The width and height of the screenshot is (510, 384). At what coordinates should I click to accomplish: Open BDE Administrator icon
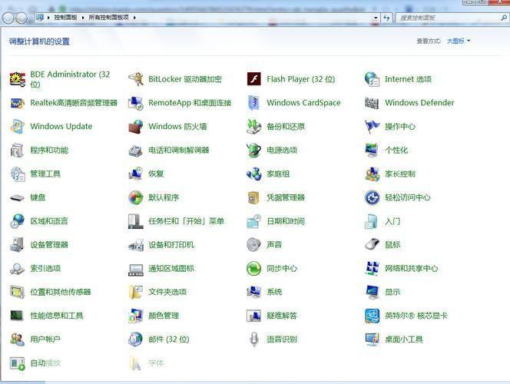click(17, 79)
